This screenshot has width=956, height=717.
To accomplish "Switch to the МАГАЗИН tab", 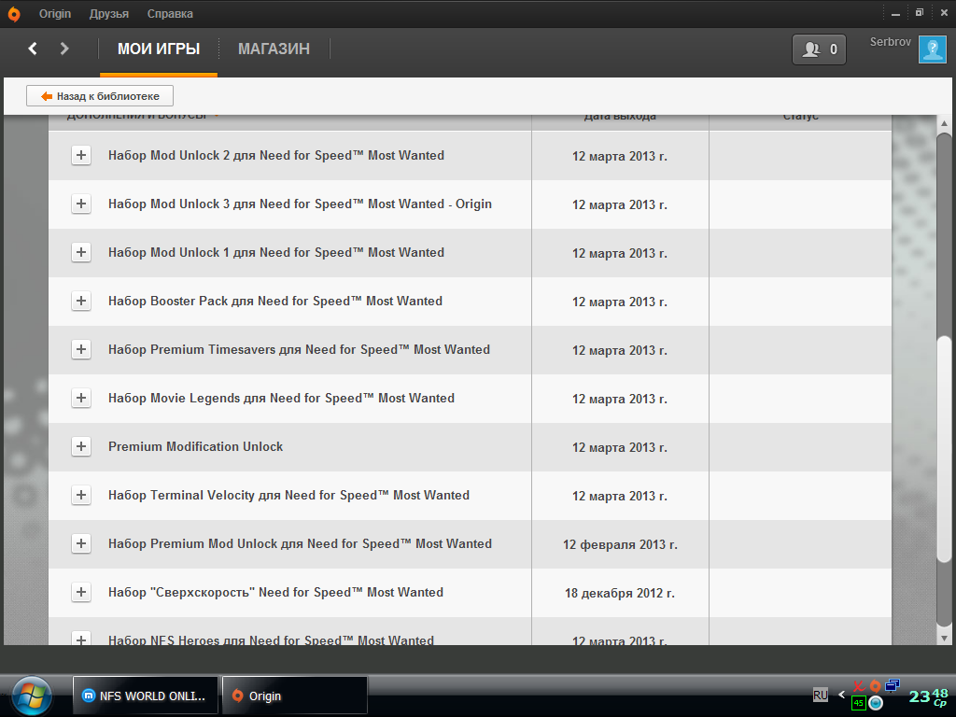I will [274, 49].
